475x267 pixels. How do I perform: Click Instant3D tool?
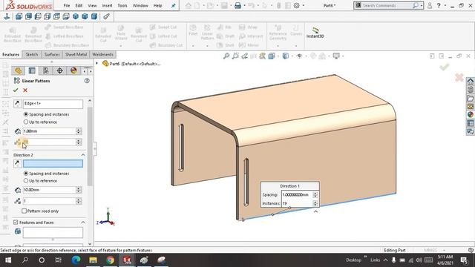point(315,33)
